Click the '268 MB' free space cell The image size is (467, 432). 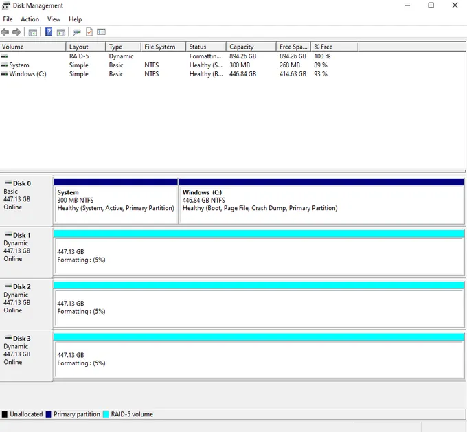pos(290,65)
